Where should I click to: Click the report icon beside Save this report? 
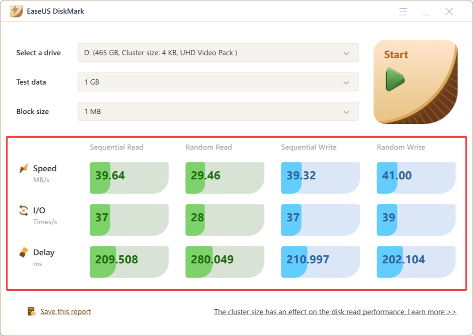[x=32, y=311]
